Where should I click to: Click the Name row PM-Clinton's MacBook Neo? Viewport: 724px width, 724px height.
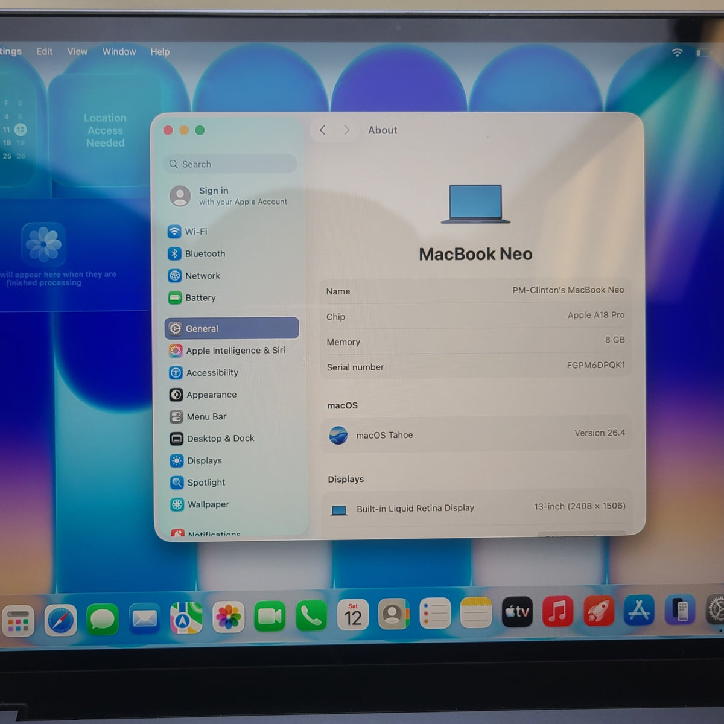(x=475, y=291)
